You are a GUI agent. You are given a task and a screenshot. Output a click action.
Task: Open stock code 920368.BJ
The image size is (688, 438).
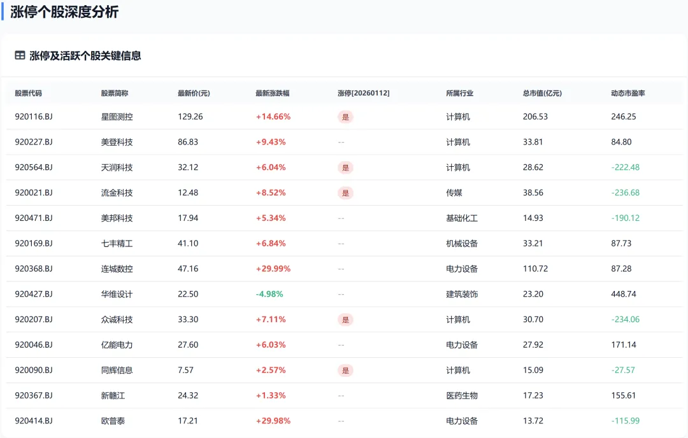[x=34, y=269]
